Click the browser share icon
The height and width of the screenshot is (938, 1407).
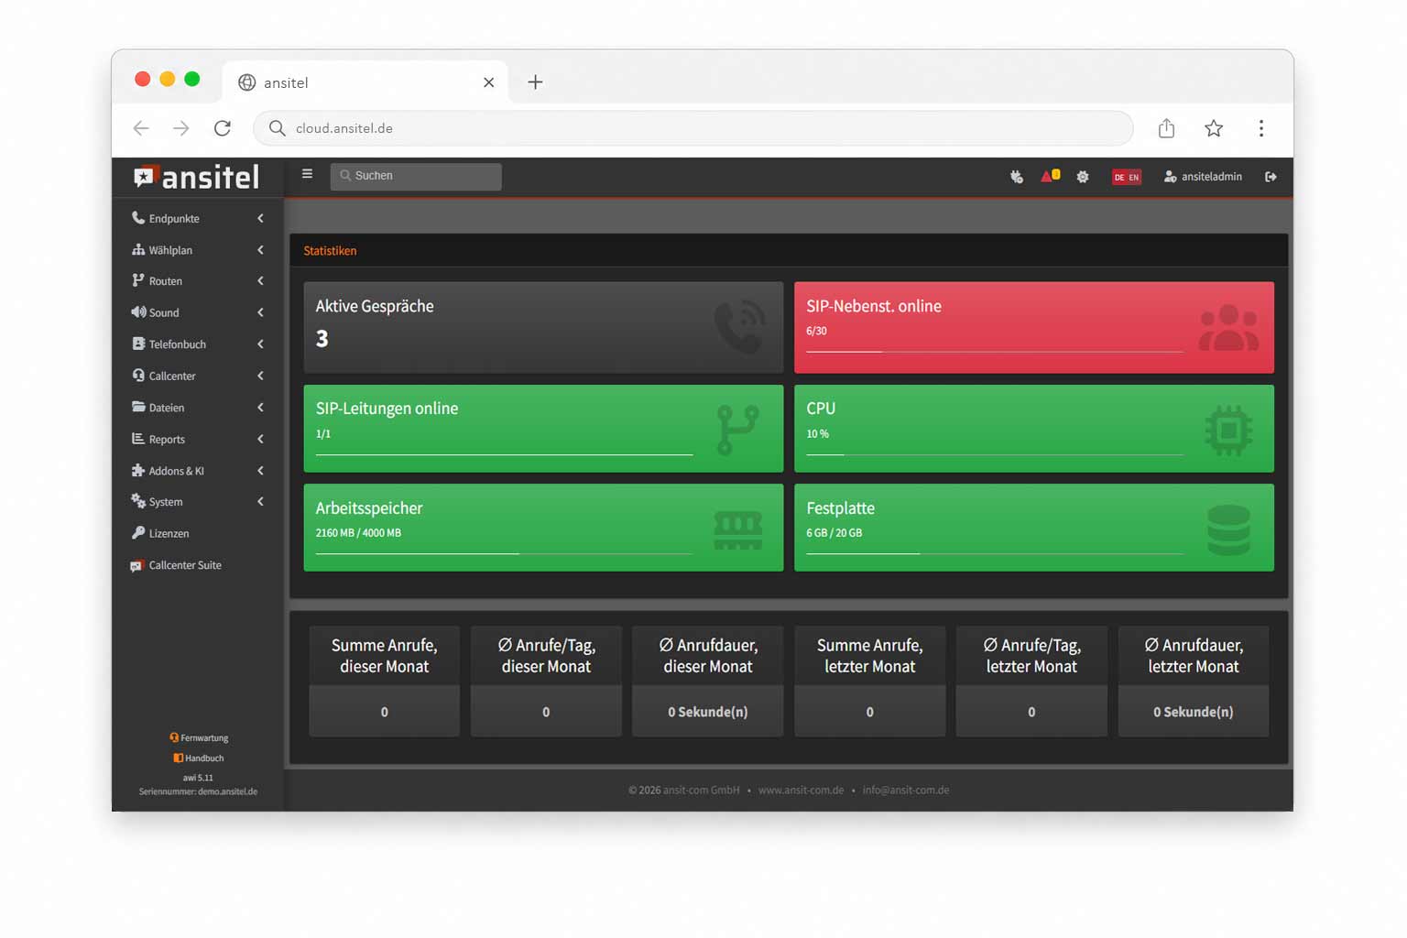point(1166,128)
